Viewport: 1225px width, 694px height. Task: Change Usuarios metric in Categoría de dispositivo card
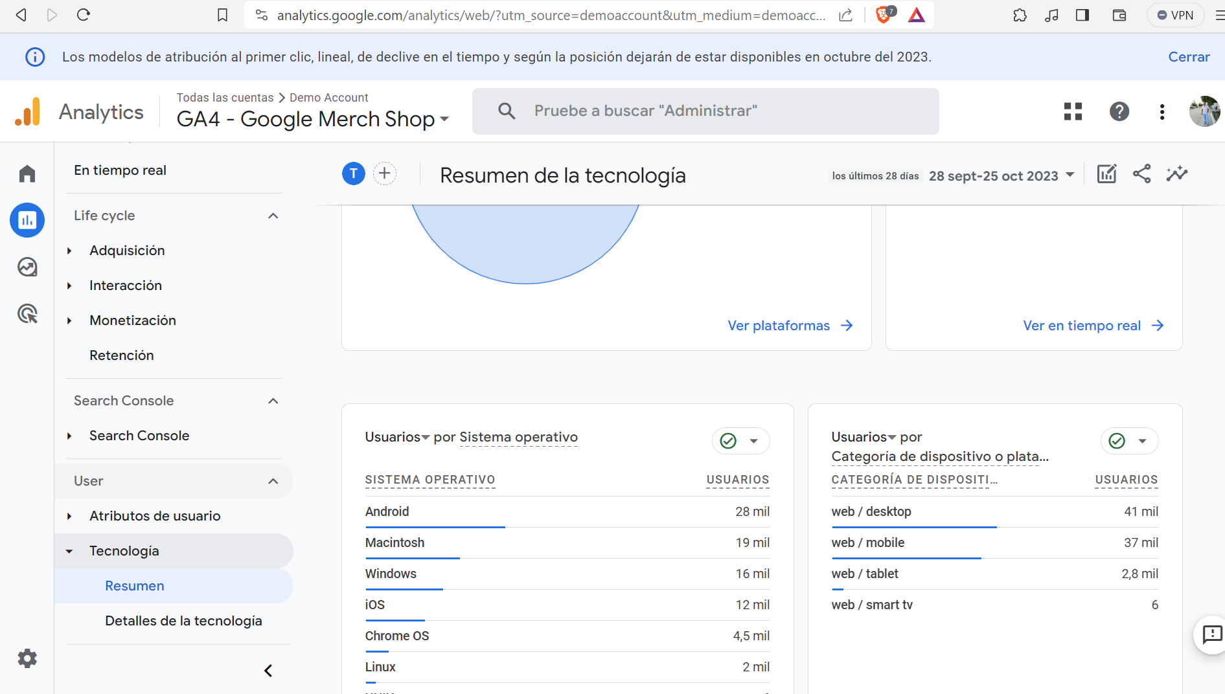(864, 437)
